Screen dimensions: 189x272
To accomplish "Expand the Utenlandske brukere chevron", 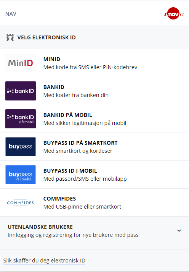I will (x=179, y=230).
